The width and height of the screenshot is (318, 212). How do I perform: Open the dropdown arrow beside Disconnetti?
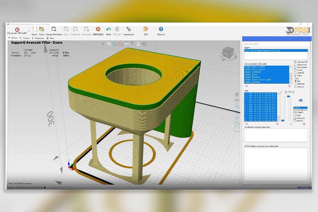click(x=29, y=31)
